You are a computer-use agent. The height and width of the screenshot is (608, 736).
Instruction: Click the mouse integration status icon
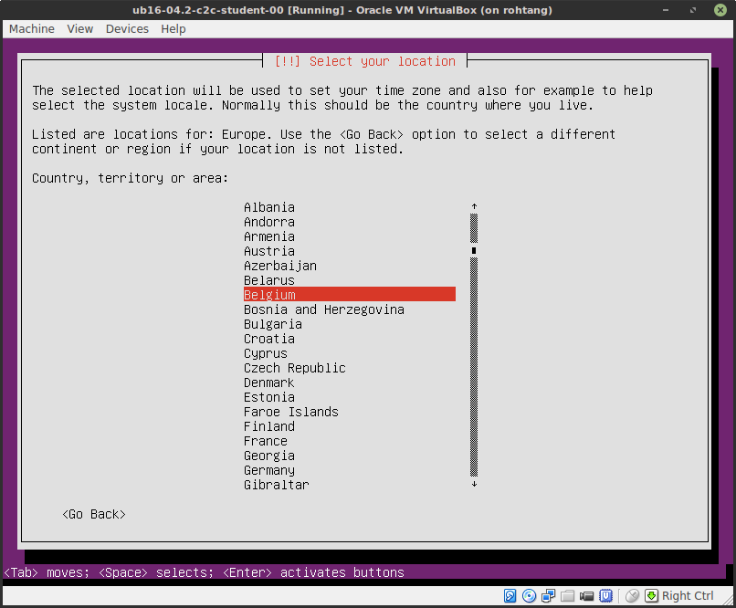[x=632, y=595]
